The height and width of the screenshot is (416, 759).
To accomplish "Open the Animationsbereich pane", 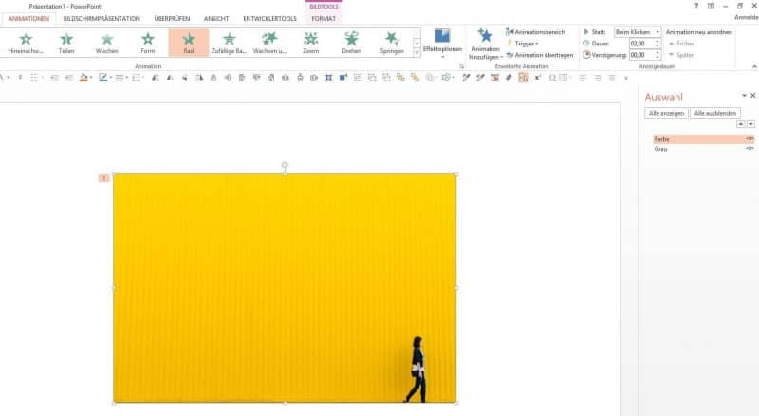I will pos(535,32).
